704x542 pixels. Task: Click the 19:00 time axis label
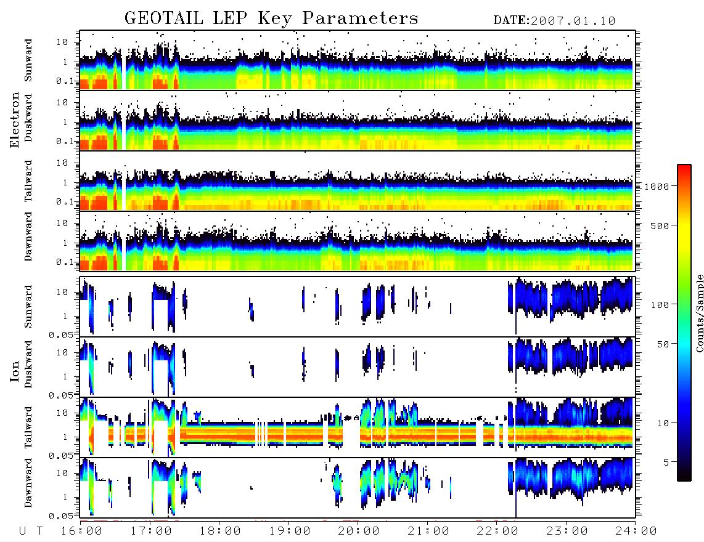point(290,531)
